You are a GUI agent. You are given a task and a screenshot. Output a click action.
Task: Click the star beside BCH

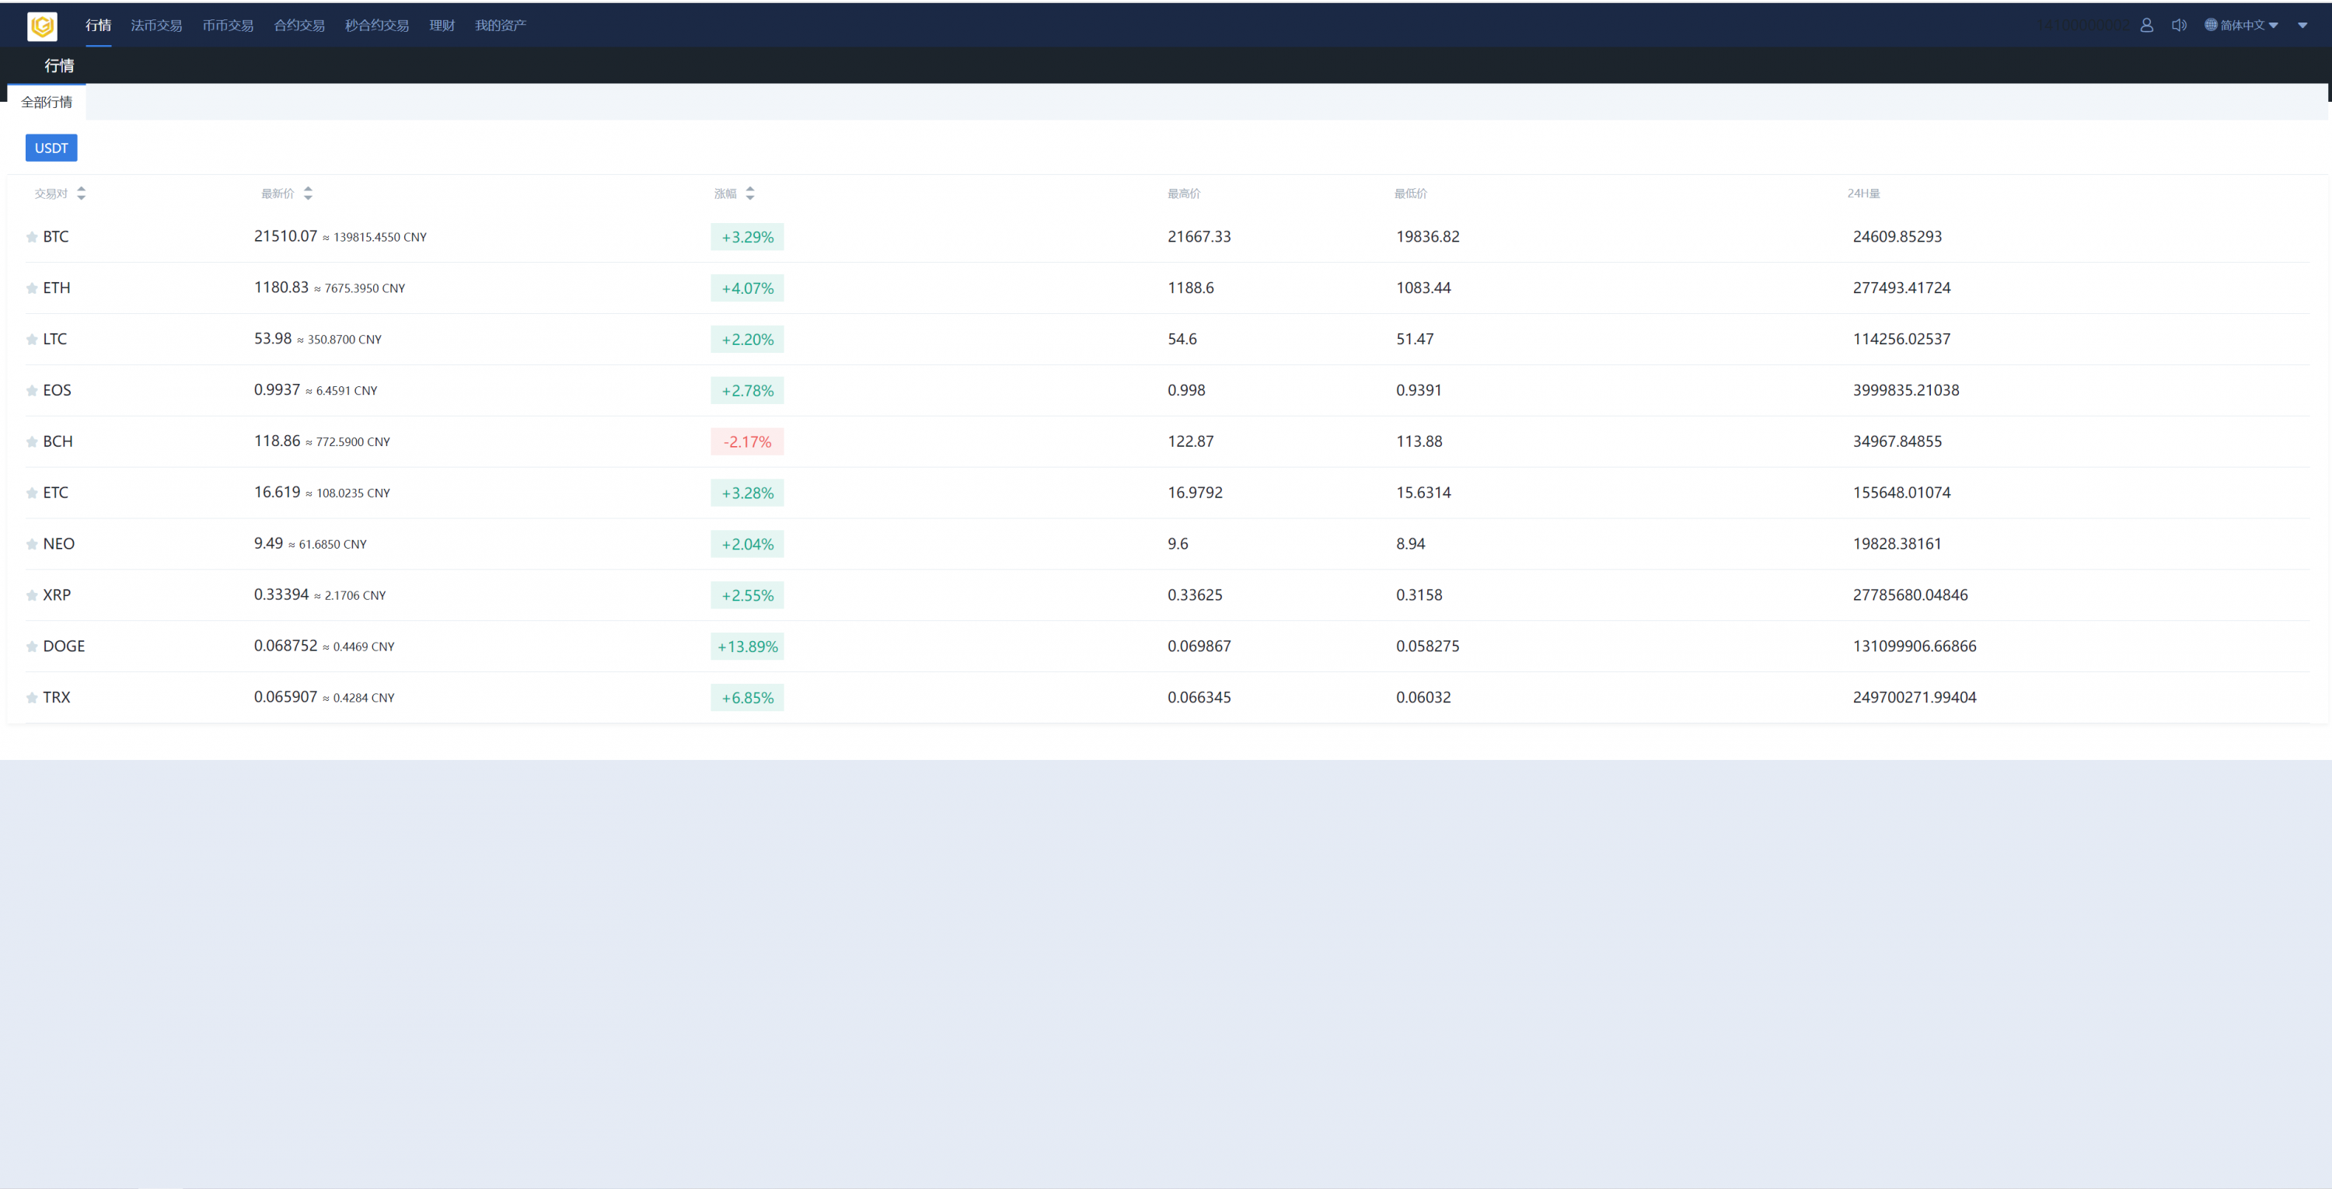coord(32,442)
